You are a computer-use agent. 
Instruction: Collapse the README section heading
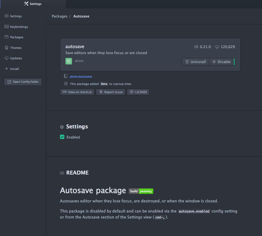[x=77, y=173]
